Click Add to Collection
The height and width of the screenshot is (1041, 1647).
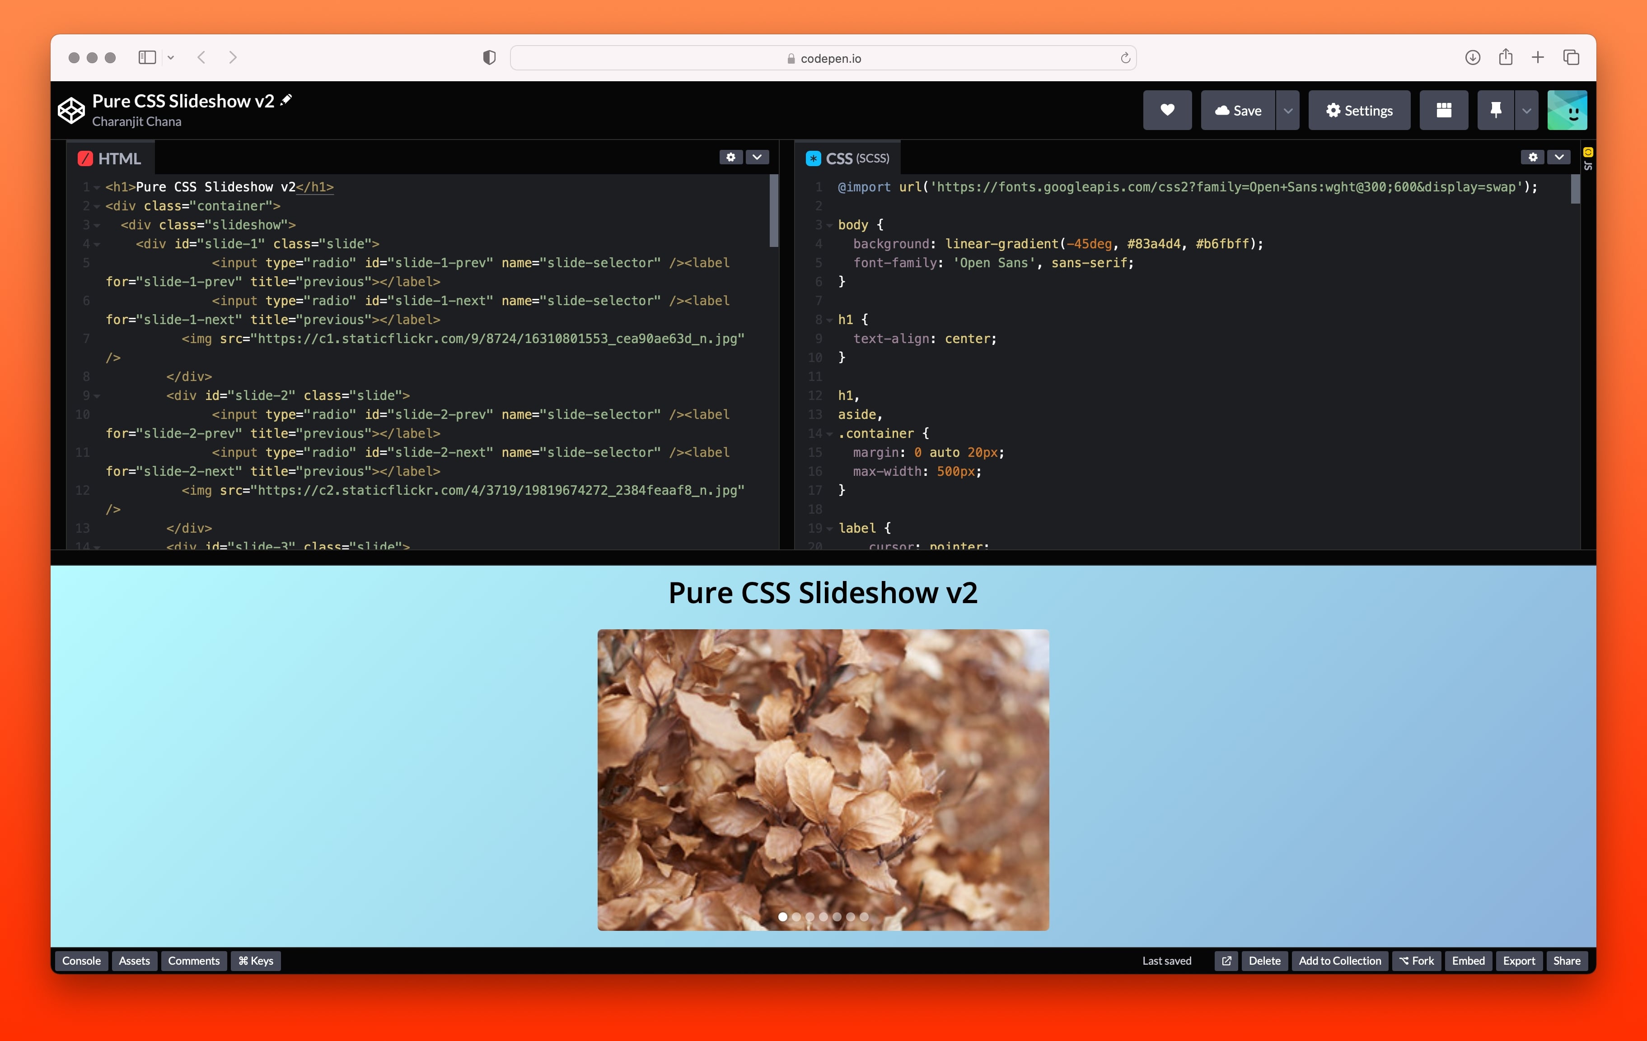(x=1340, y=961)
